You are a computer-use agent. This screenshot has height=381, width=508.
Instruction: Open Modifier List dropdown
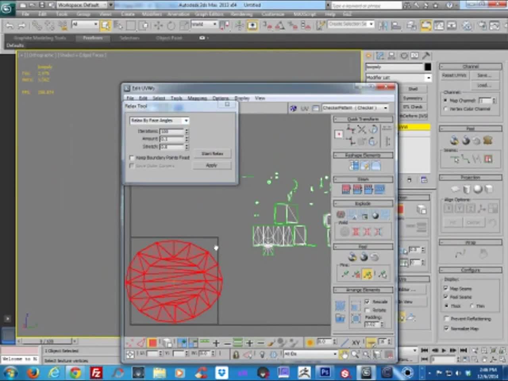(x=398, y=77)
